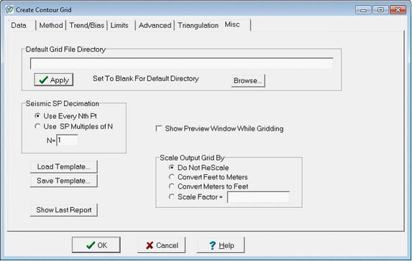This screenshot has width=412, height=261.
Task: Click Load Template... button
Action: click(x=63, y=166)
